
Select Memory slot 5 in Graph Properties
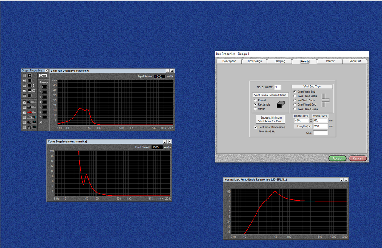(x=44, y=107)
